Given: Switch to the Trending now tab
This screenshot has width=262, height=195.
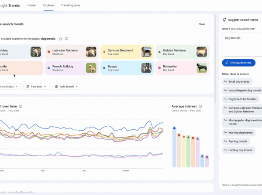Looking at the screenshot, I should point(70,5).
